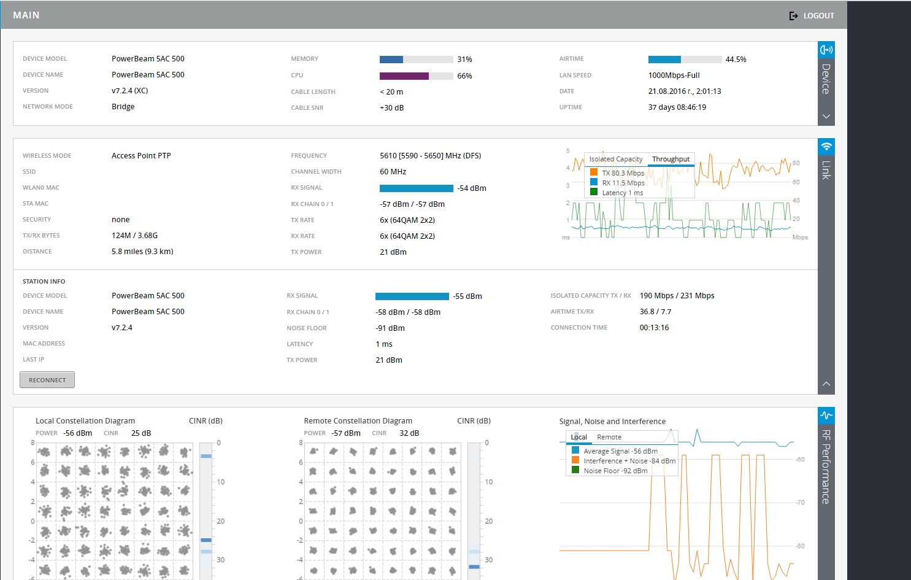The height and width of the screenshot is (580, 911).
Task: Select the Remote tab in signal chart
Action: click(609, 437)
